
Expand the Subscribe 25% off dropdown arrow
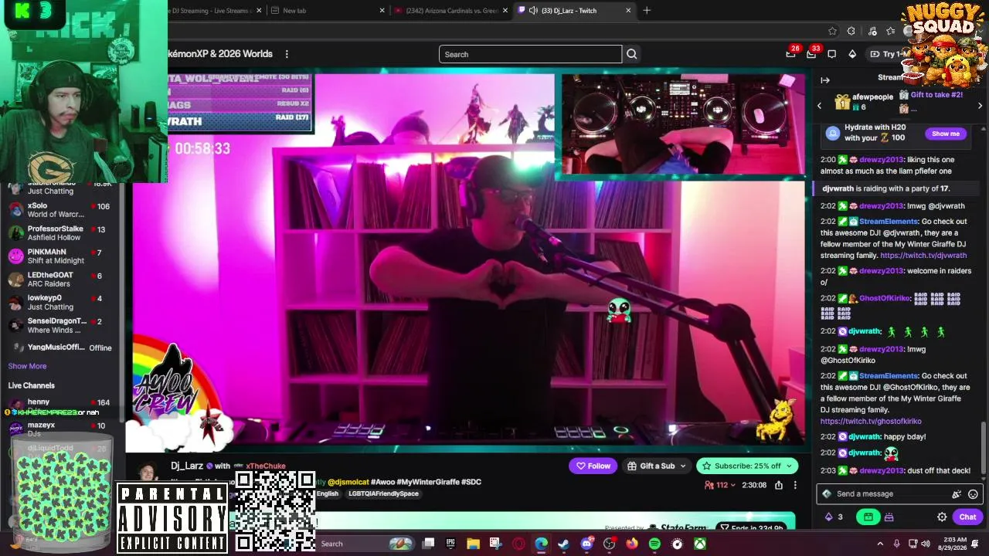coord(790,466)
